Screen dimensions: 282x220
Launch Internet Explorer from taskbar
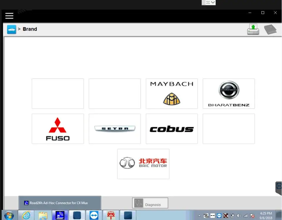click(26, 215)
